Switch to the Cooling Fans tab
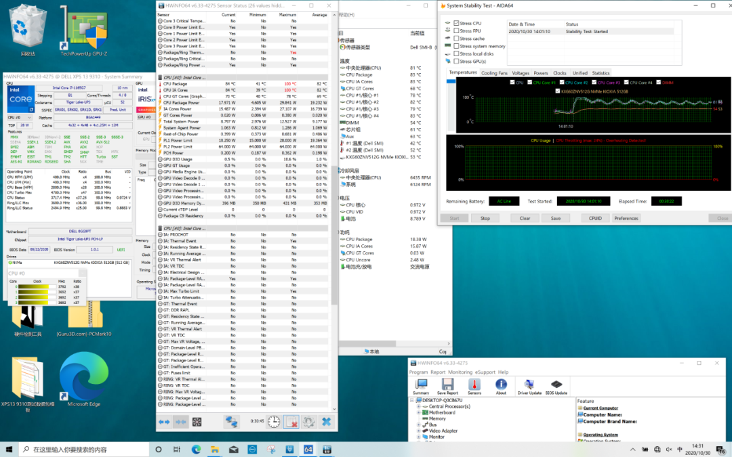The width and height of the screenshot is (732, 457). [x=494, y=73]
